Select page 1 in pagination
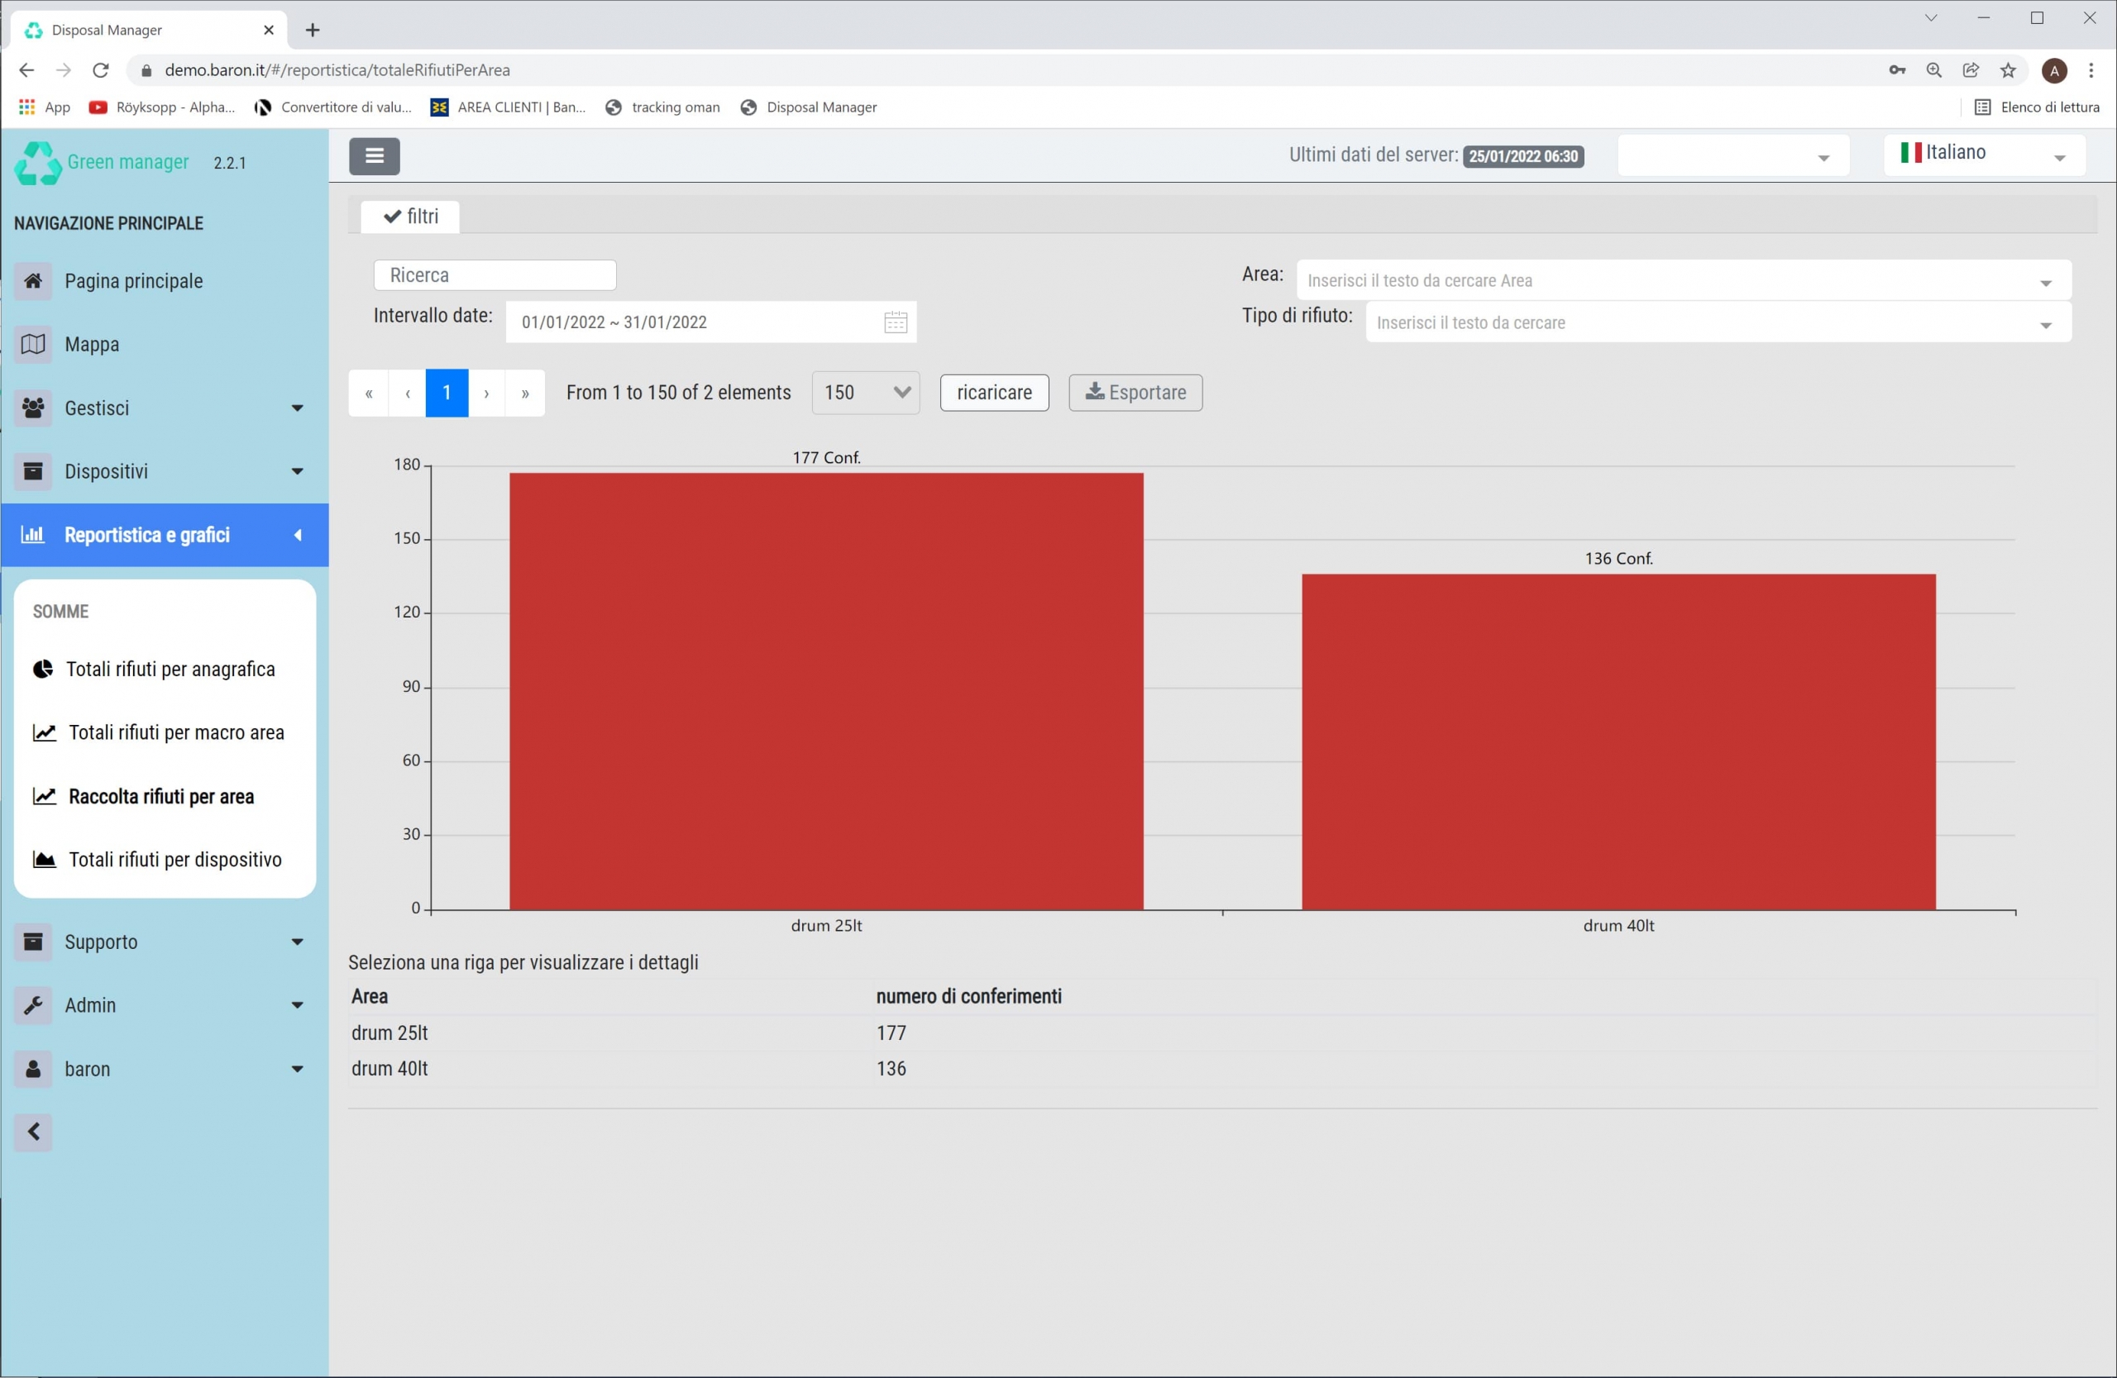 [447, 393]
